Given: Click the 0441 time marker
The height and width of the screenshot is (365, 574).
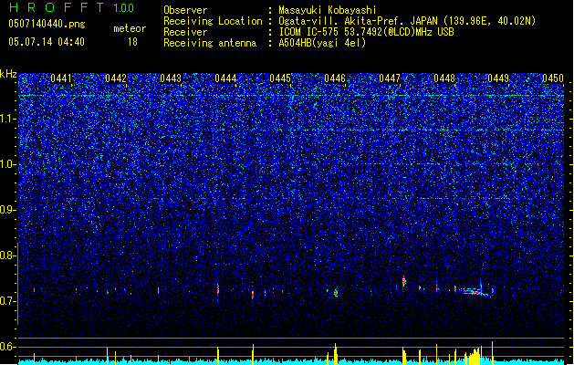Looking at the screenshot, I should click(x=61, y=78).
